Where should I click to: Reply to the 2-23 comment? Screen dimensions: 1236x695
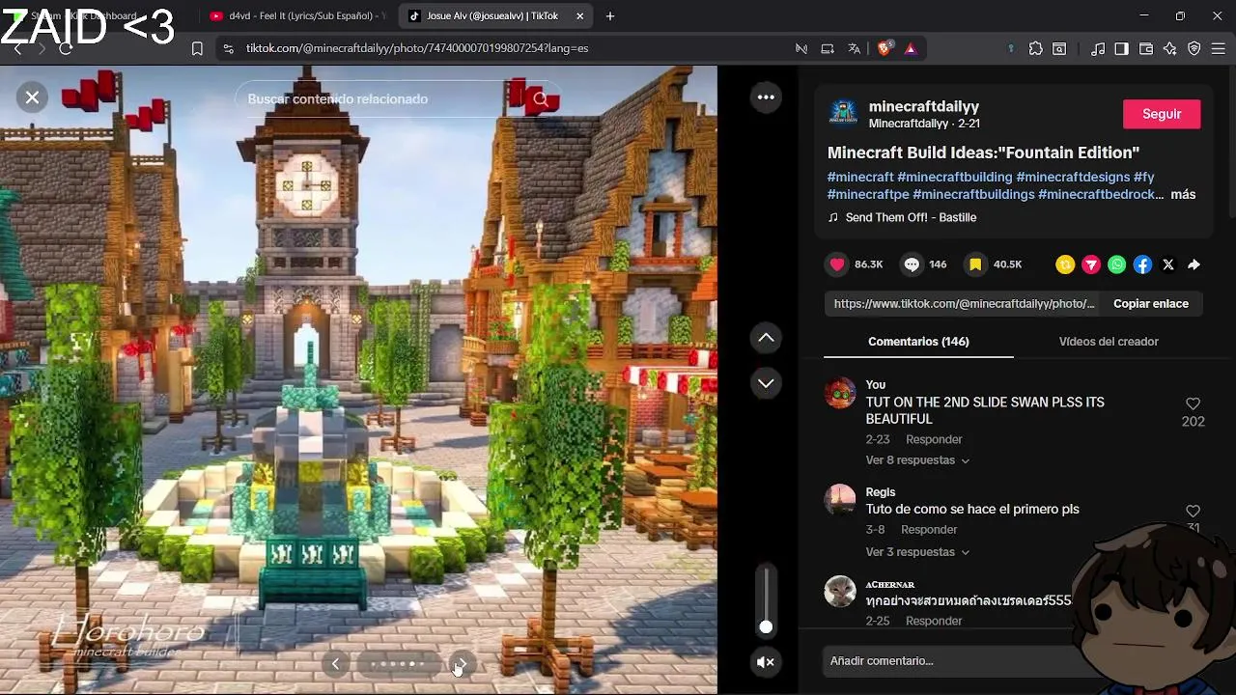pyautogui.click(x=934, y=440)
